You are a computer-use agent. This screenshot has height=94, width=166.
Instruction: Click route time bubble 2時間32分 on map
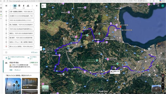115,72
